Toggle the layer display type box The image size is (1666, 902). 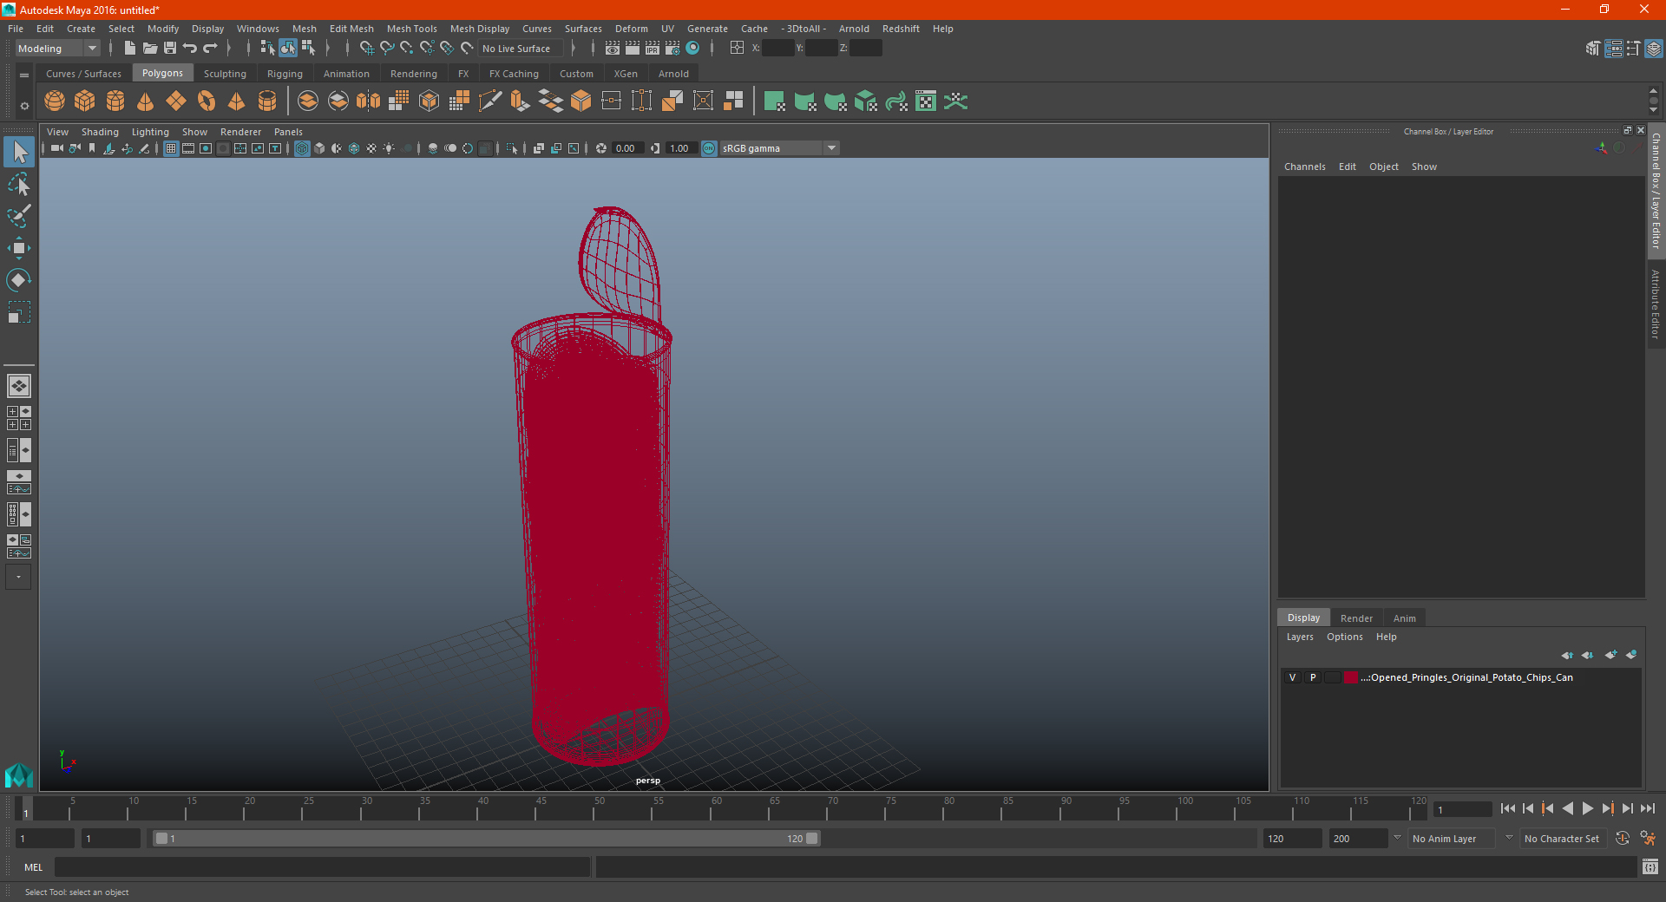point(1333,677)
